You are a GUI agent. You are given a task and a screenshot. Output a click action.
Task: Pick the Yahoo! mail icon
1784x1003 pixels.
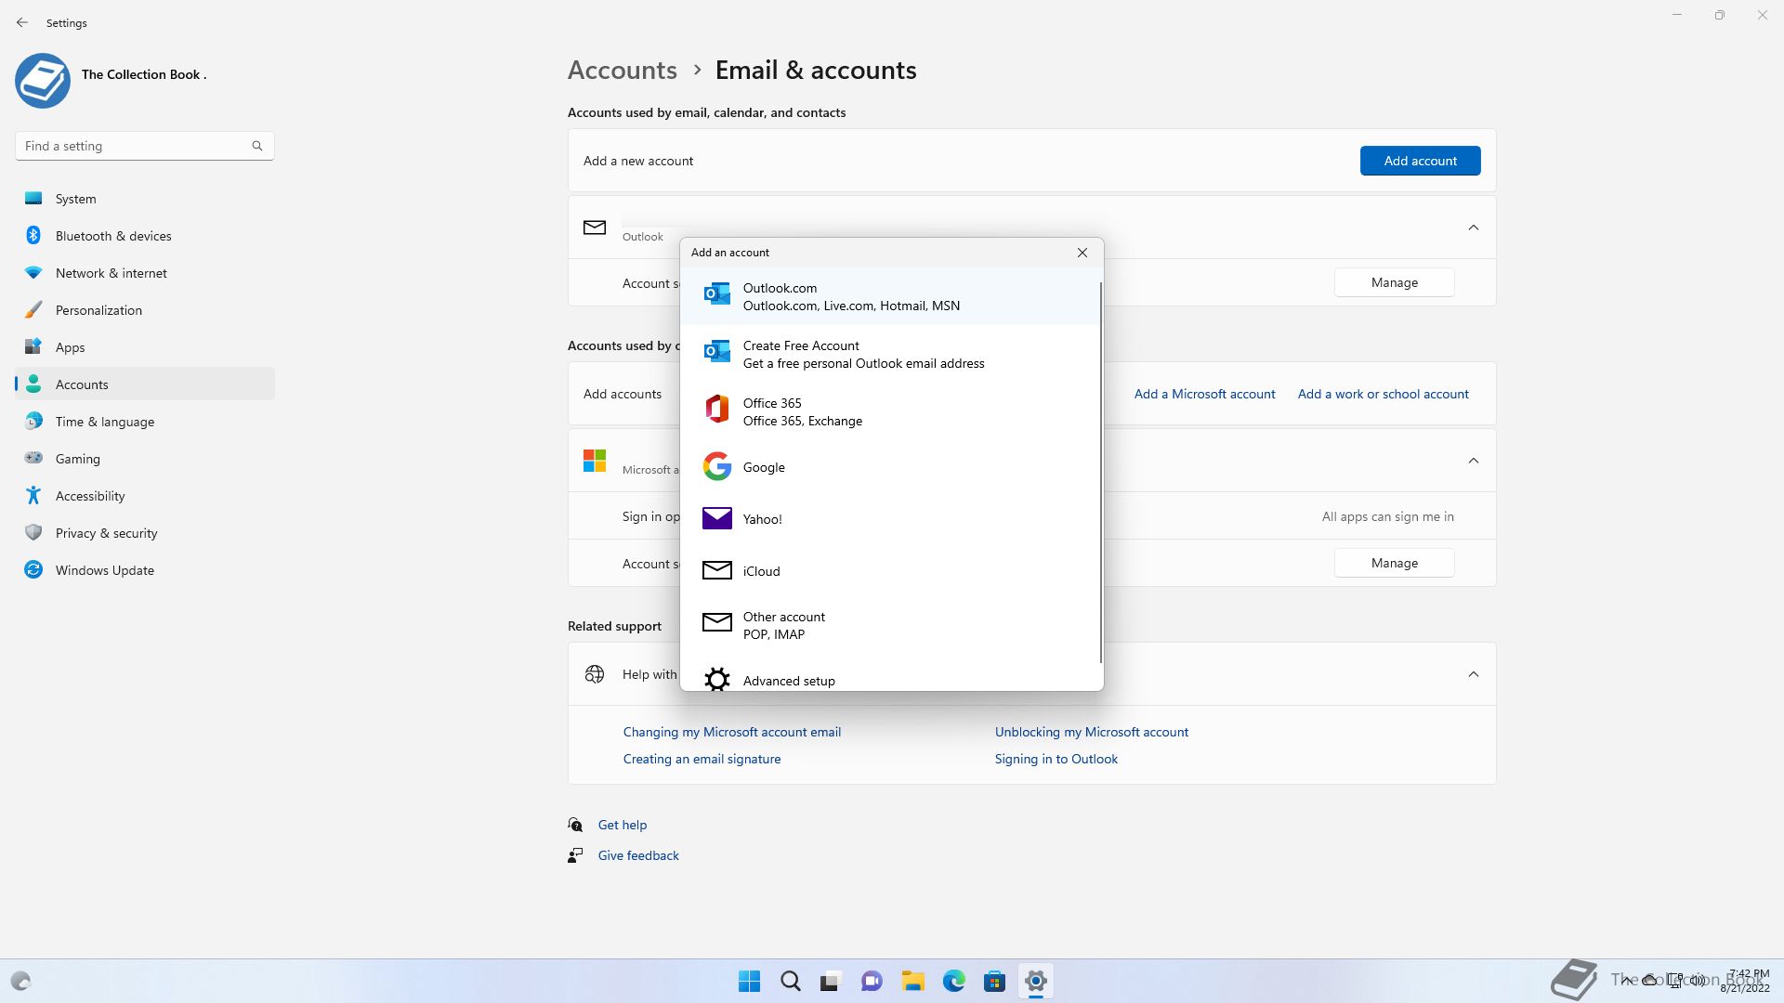point(716,518)
